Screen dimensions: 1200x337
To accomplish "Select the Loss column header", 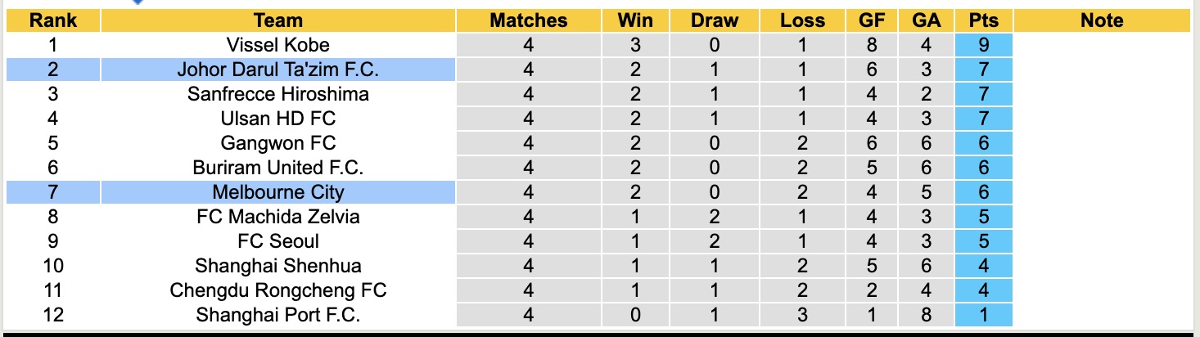I will (x=802, y=20).
